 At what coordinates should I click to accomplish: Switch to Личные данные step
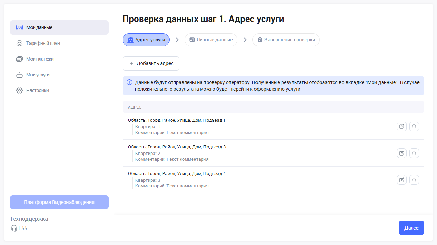211,40
